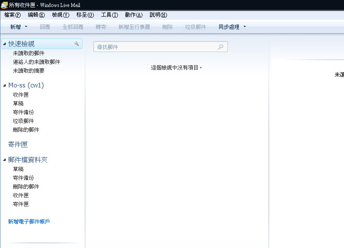Open the 工具(T) menu
Viewport: 344px width, 248px height.
[x=110, y=15]
